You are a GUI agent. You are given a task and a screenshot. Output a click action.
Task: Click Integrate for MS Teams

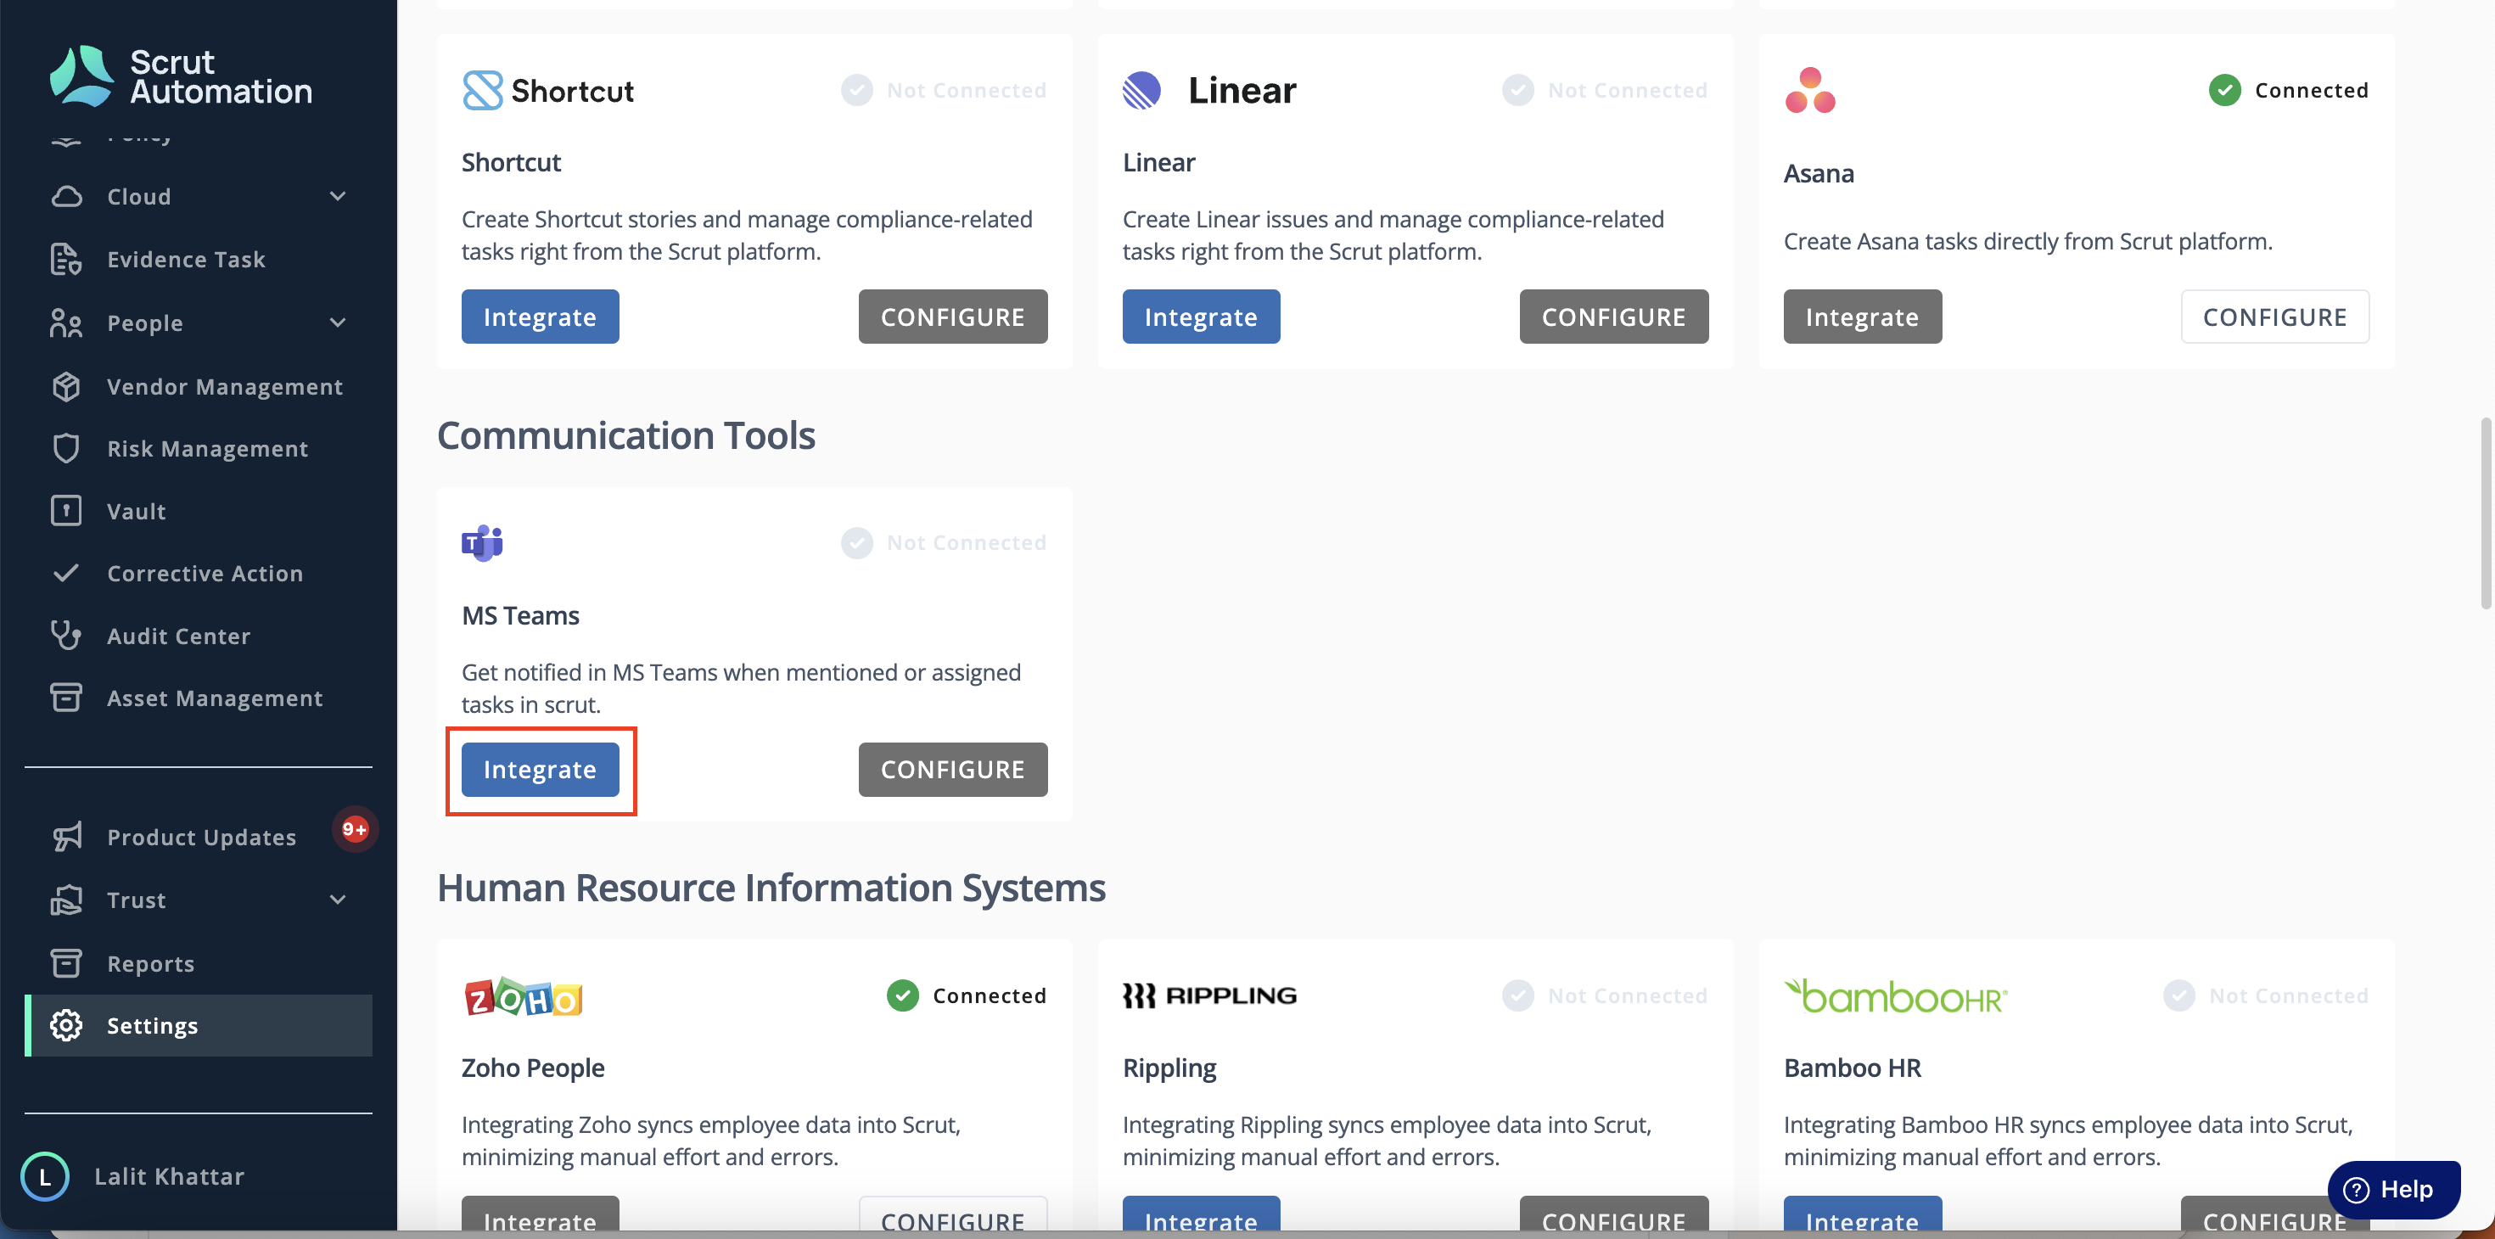pos(541,769)
